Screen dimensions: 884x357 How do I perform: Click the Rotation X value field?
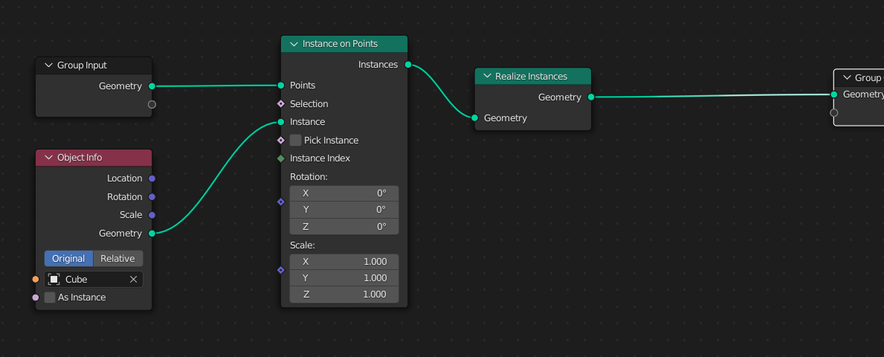coord(344,193)
